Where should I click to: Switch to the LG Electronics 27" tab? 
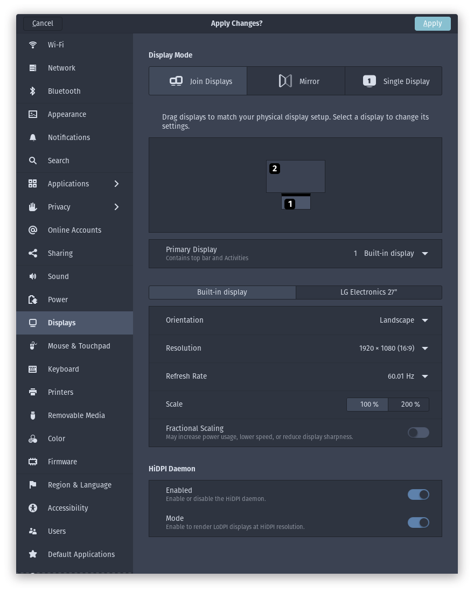(369, 292)
